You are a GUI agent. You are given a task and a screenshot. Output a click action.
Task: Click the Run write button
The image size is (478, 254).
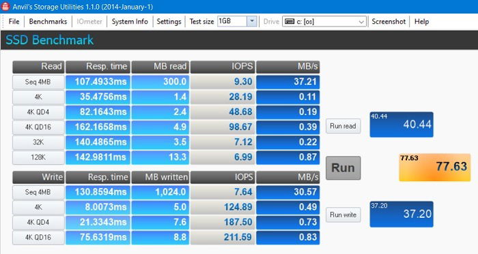click(343, 215)
